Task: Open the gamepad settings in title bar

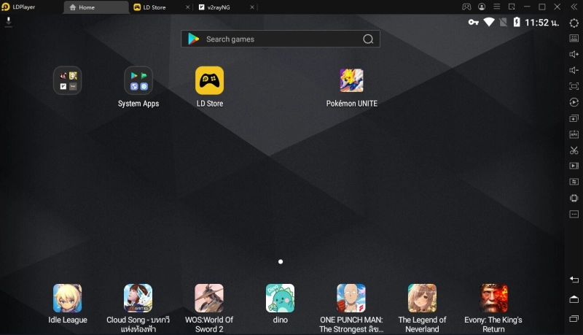Action: pos(466,7)
